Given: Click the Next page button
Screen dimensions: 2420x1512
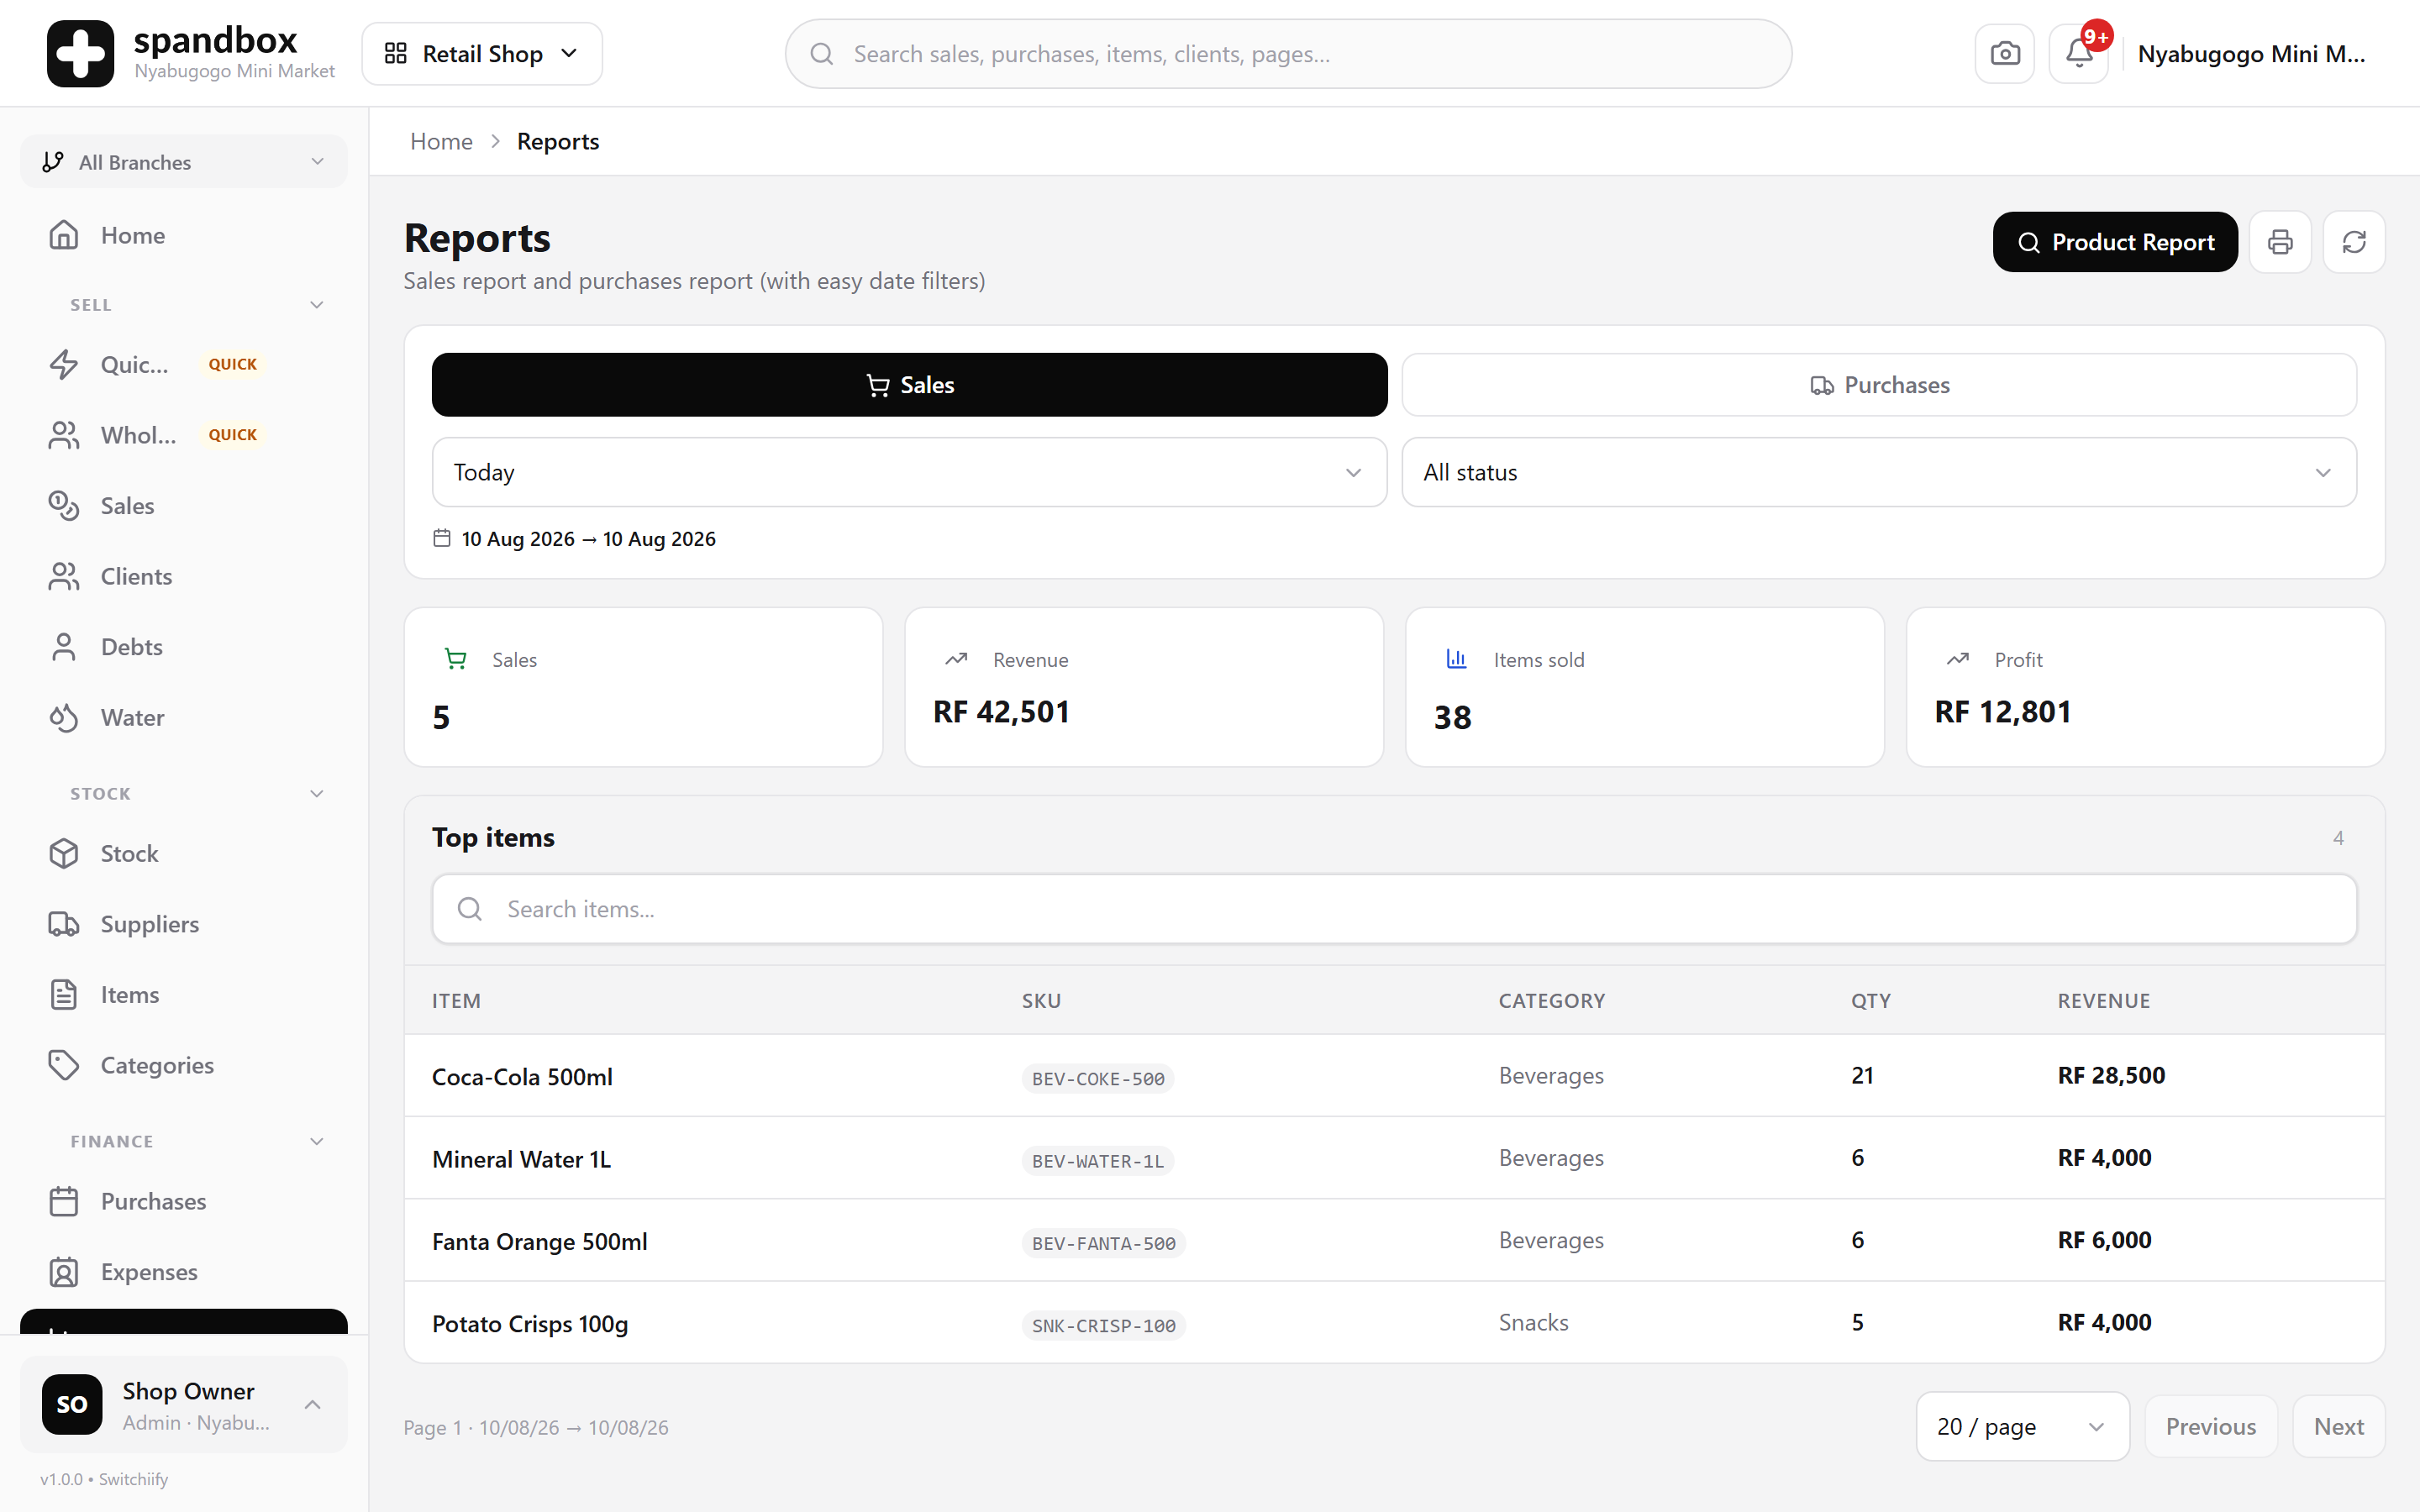Looking at the screenshot, I should click(x=2338, y=1426).
